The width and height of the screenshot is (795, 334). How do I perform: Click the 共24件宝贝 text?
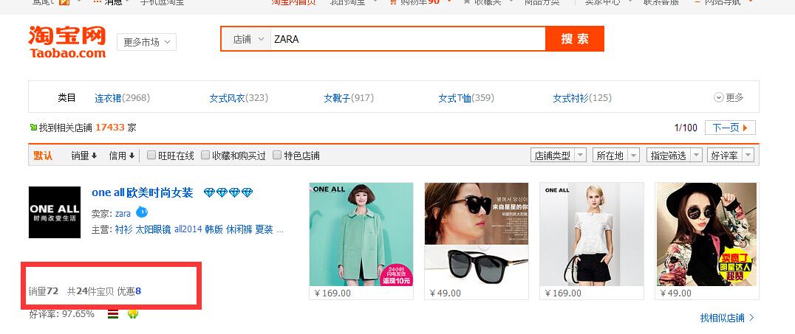[x=91, y=291]
